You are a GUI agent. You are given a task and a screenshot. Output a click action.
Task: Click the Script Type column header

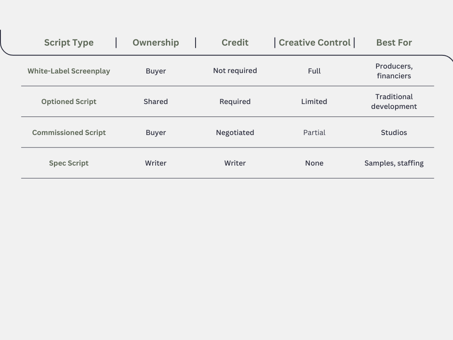(x=69, y=42)
